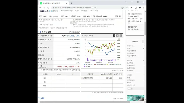
Task: Open 농심 in recent list
Action: pyautogui.click(x=129, y=48)
